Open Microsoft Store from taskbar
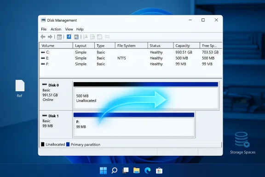 click(159, 171)
